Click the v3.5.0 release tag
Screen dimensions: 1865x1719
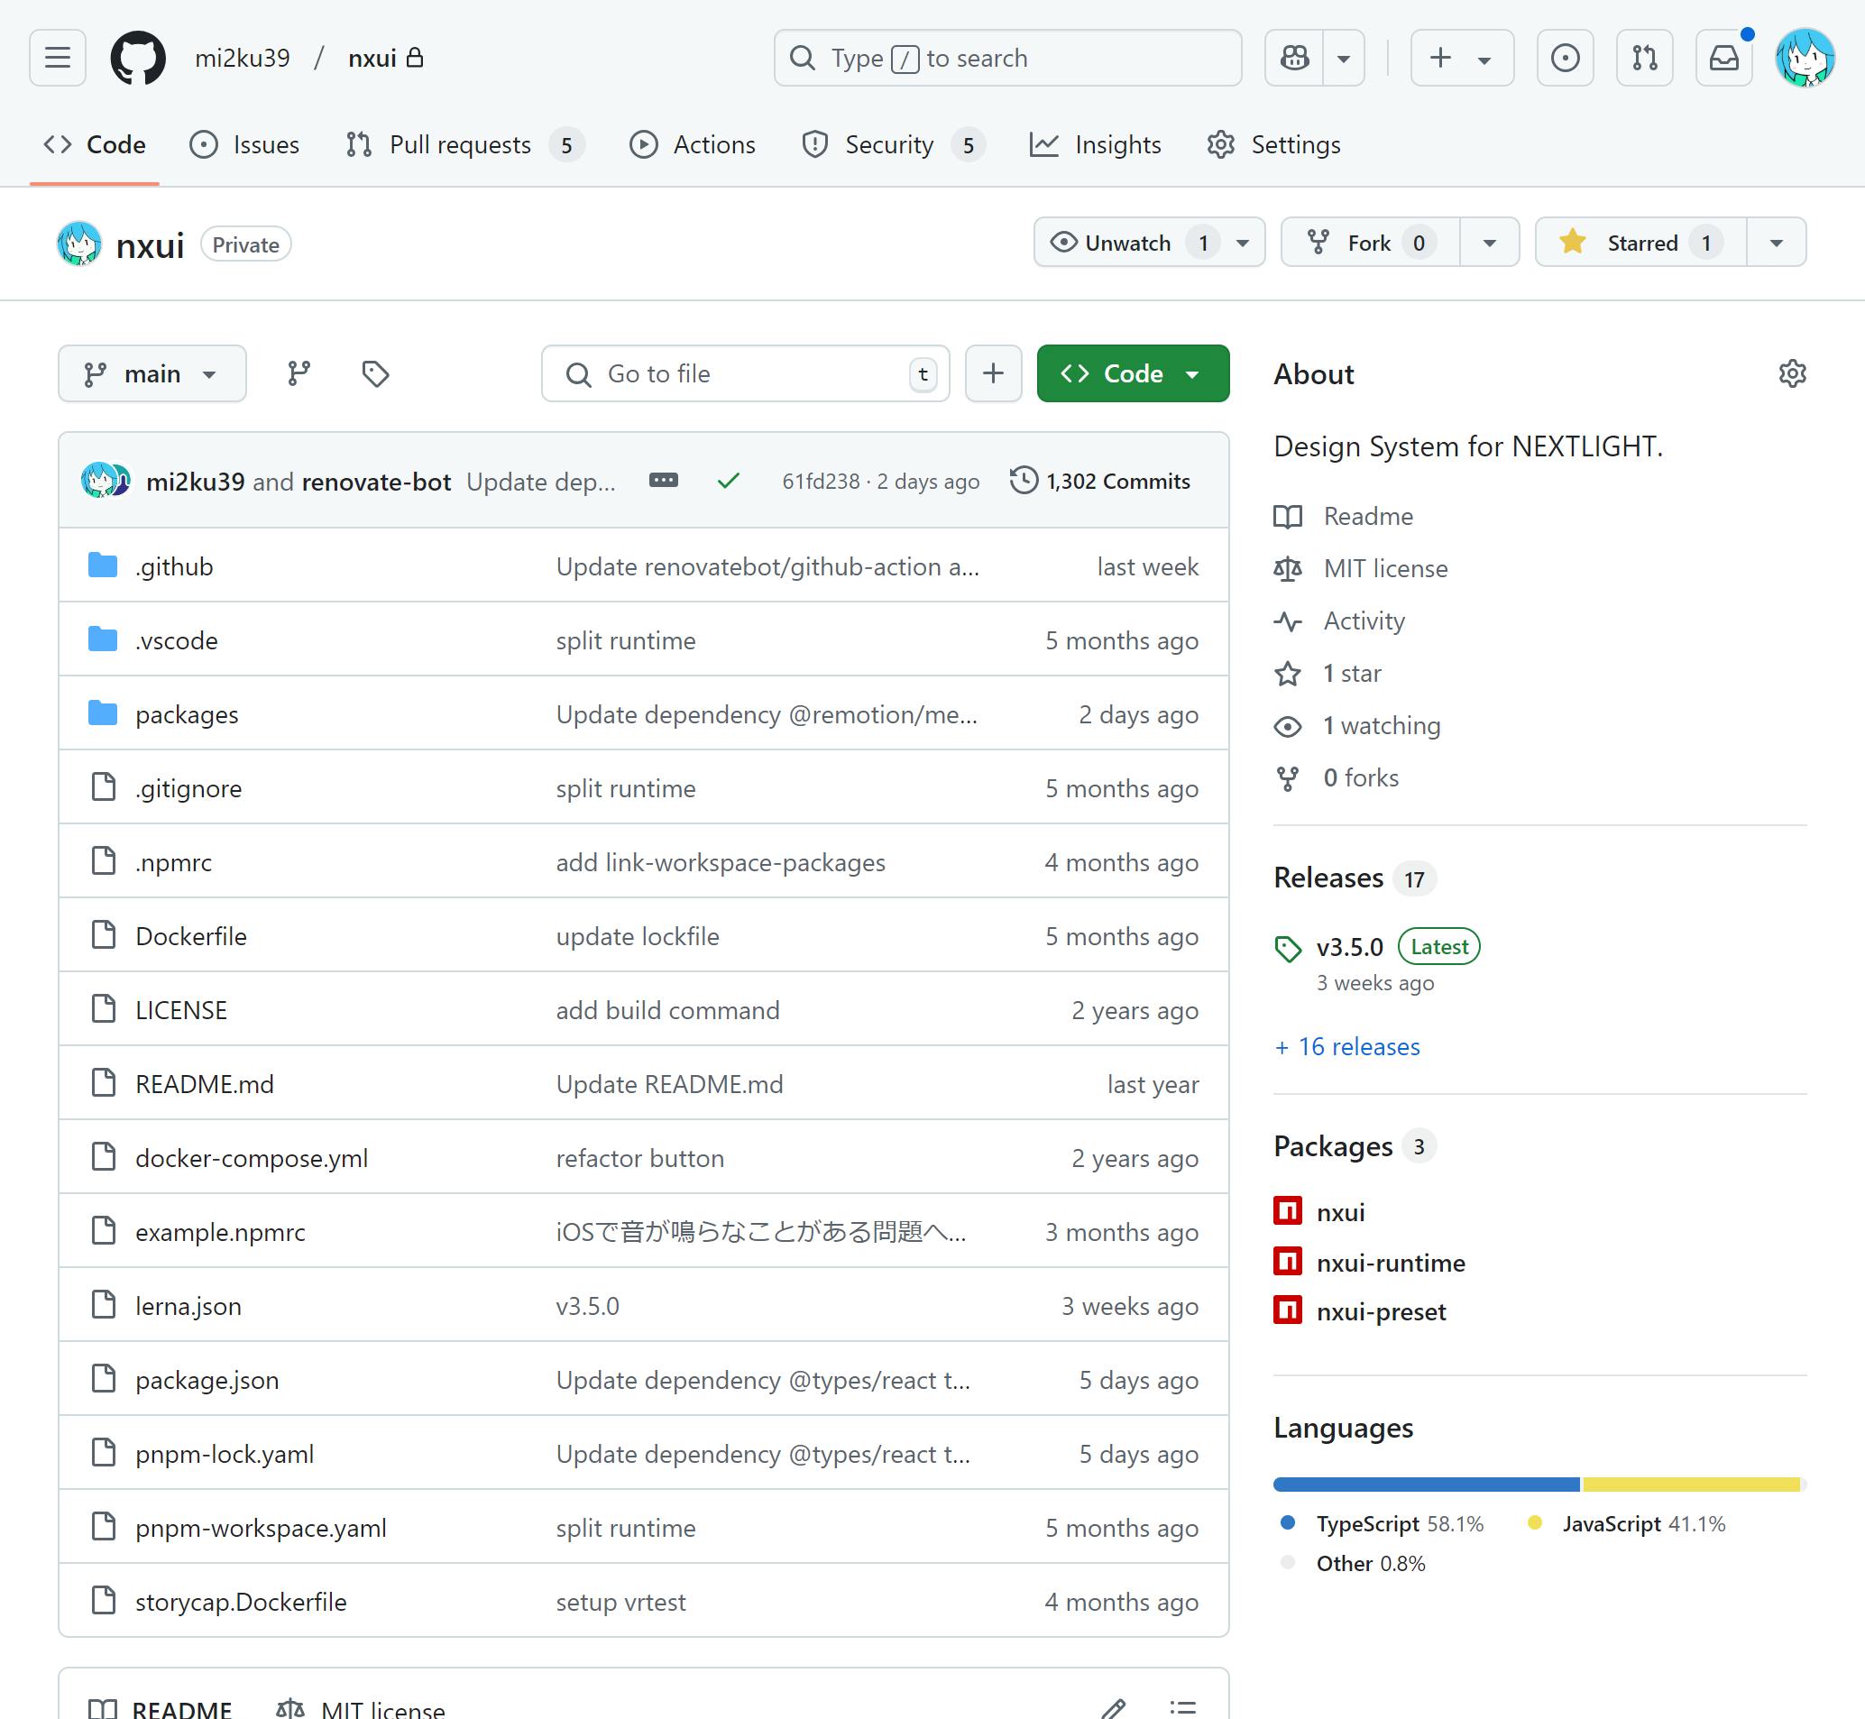coord(1350,947)
